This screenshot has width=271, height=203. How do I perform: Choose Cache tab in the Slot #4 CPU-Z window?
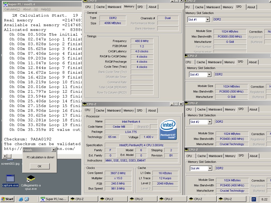[201, 156]
